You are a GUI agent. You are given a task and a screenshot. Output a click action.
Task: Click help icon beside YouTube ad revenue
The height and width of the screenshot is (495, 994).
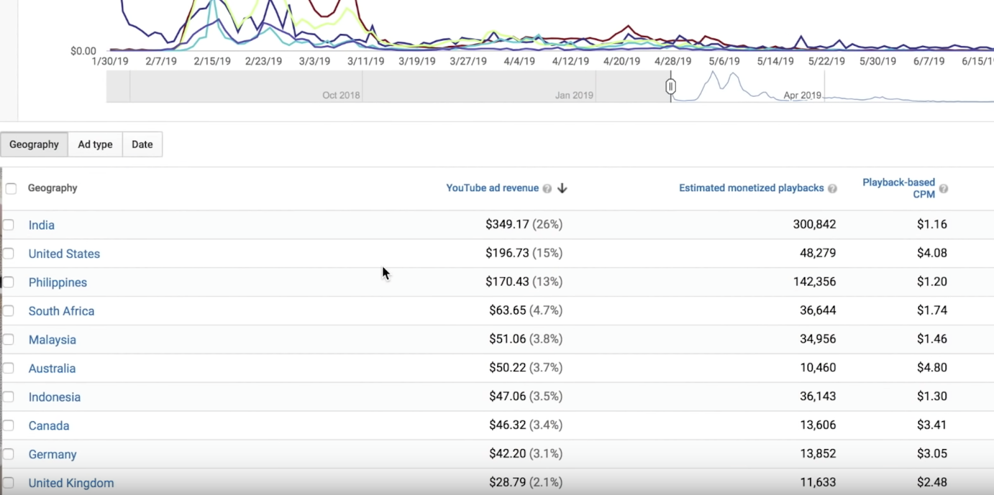547,189
